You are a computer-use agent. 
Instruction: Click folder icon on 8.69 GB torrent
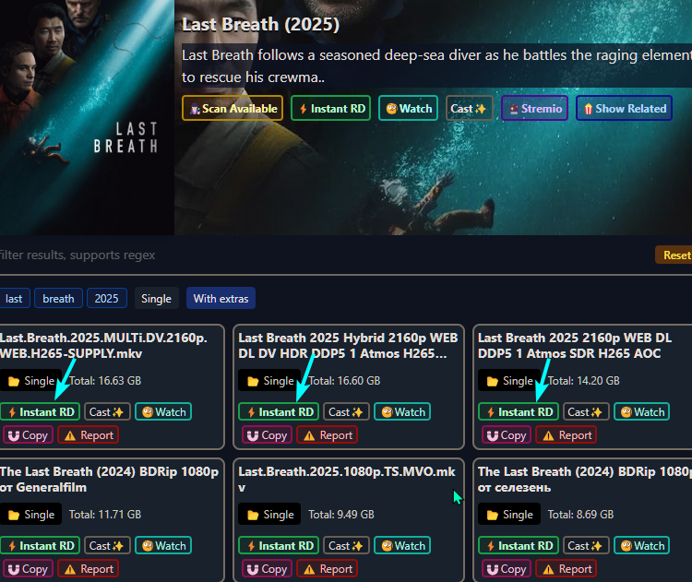(493, 515)
